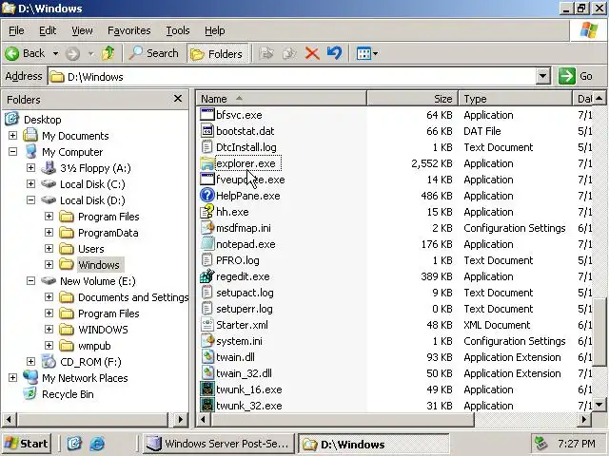The width and height of the screenshot is (609, 456).
Task: Click the red Delete X icon
Action: point(312,53)
